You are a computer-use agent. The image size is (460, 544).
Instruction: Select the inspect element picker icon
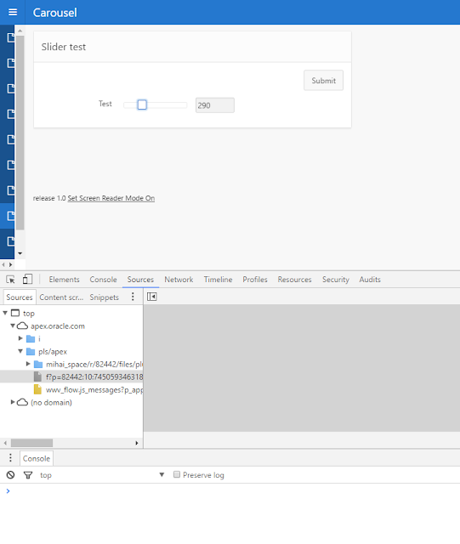click(10, 280)
